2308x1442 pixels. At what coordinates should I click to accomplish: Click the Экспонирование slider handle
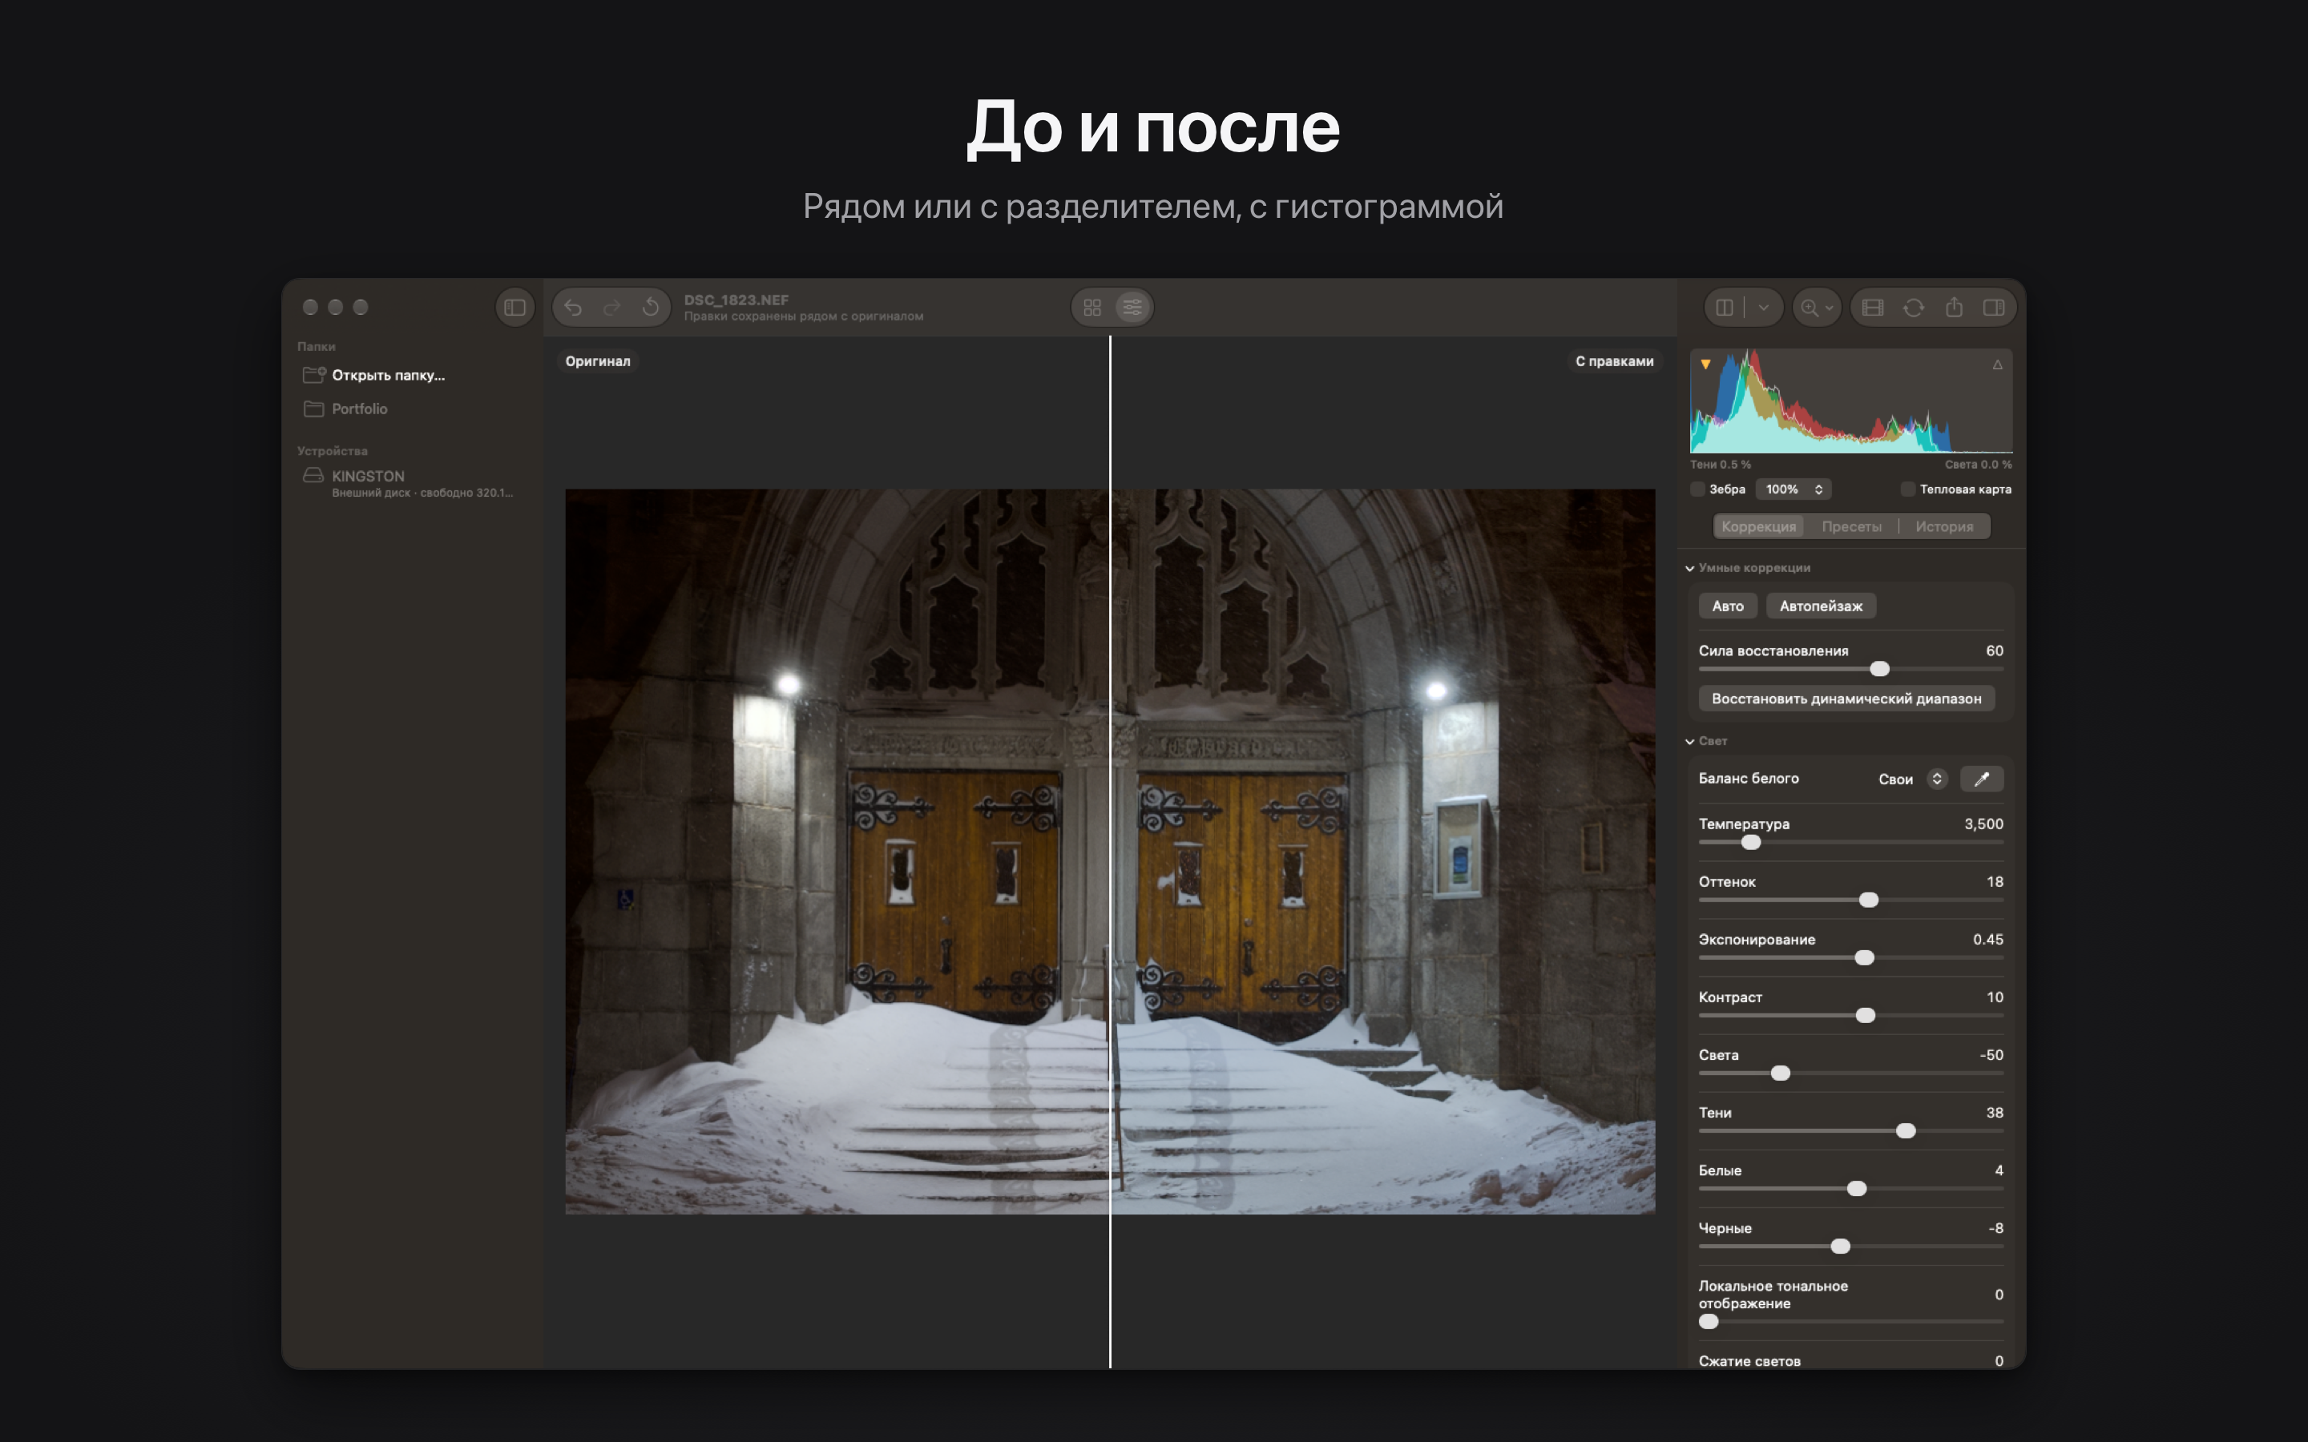coord(1865,957)
